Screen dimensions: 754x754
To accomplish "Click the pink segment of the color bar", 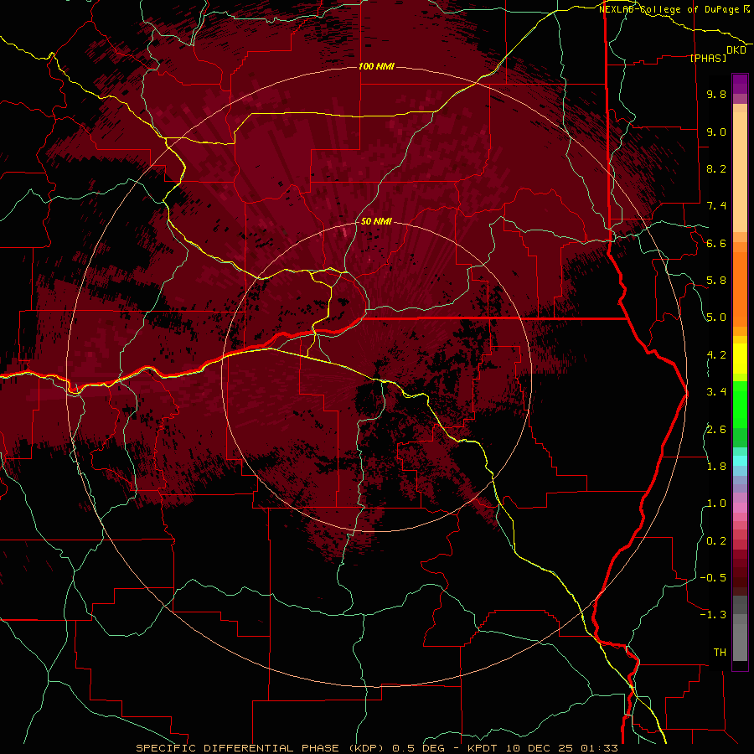I will pos(740,508).
